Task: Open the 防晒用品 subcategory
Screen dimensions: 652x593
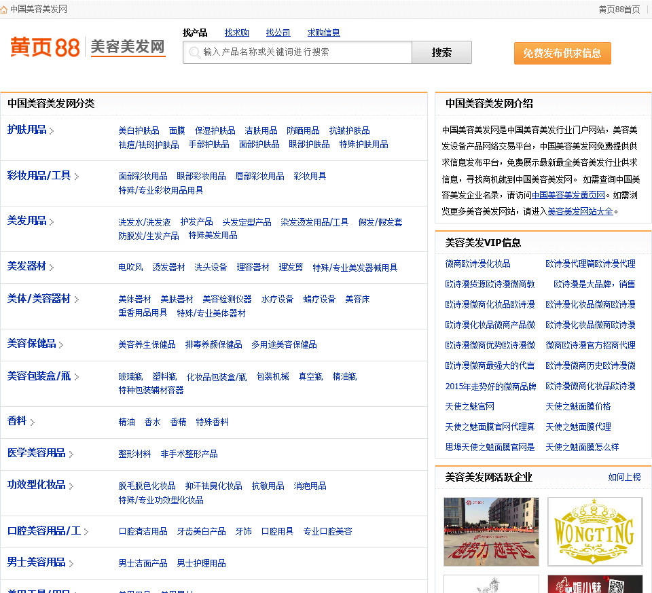Action: pyautogui.click(x=303, y=130)
